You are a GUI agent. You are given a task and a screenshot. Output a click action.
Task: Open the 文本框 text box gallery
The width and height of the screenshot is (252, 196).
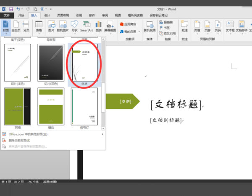(x=230, y=27)
